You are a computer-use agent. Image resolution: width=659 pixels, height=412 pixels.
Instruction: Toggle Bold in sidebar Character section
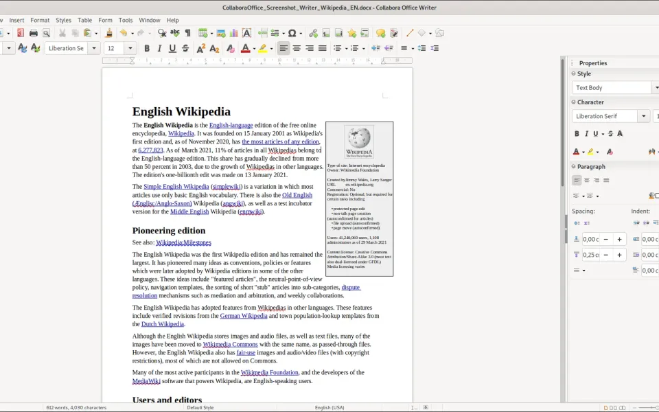point(577,134)
